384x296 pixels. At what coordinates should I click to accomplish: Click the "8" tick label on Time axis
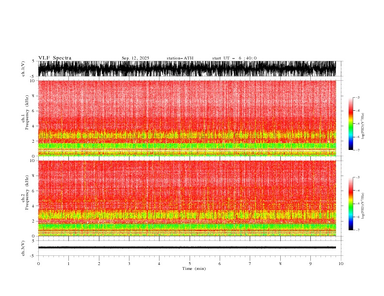pos(280,264)
